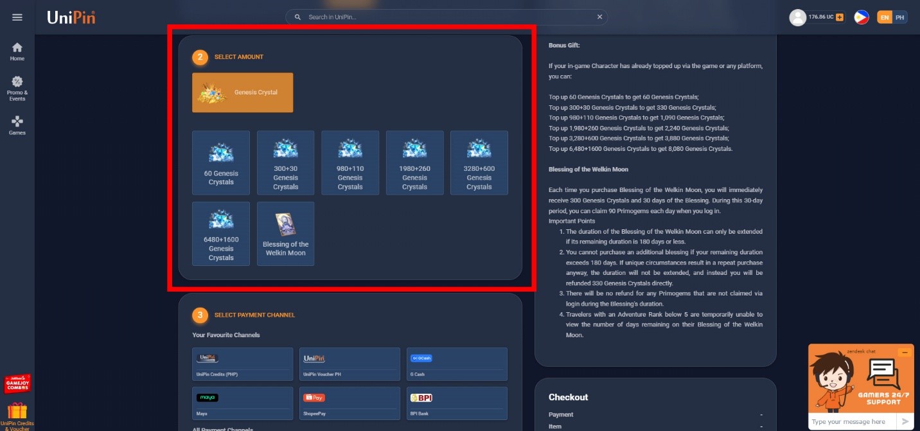The width and height of the screenshot is (920, 431).
Task: Click the Your Favourite Channels label
Action: 226,335
